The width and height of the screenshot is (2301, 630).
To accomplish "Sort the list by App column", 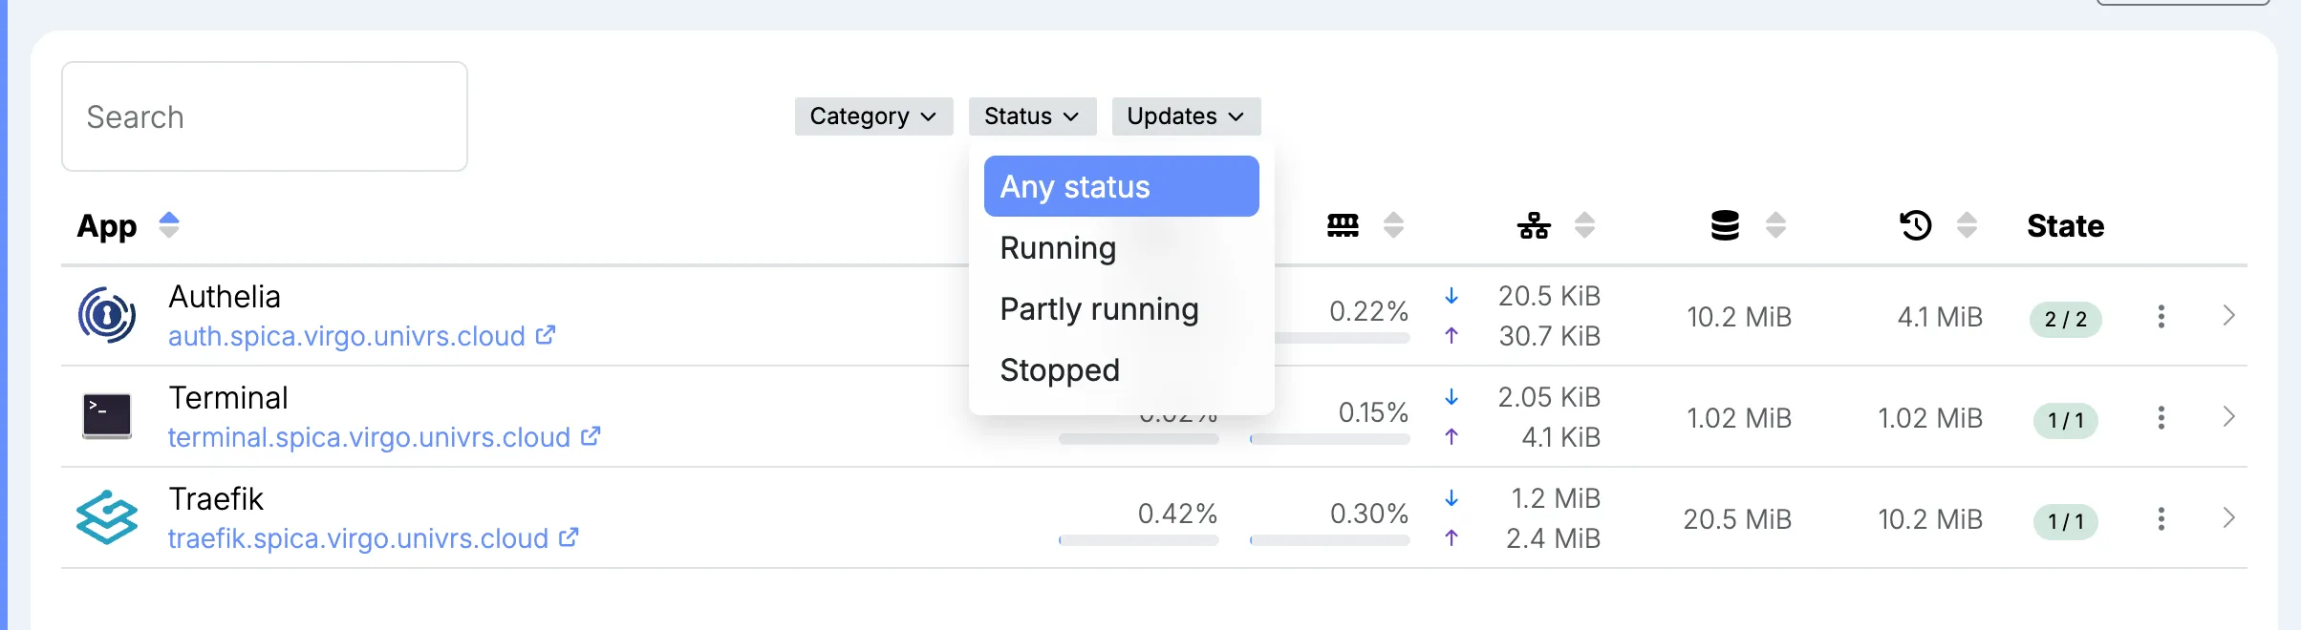I will 169,225.
